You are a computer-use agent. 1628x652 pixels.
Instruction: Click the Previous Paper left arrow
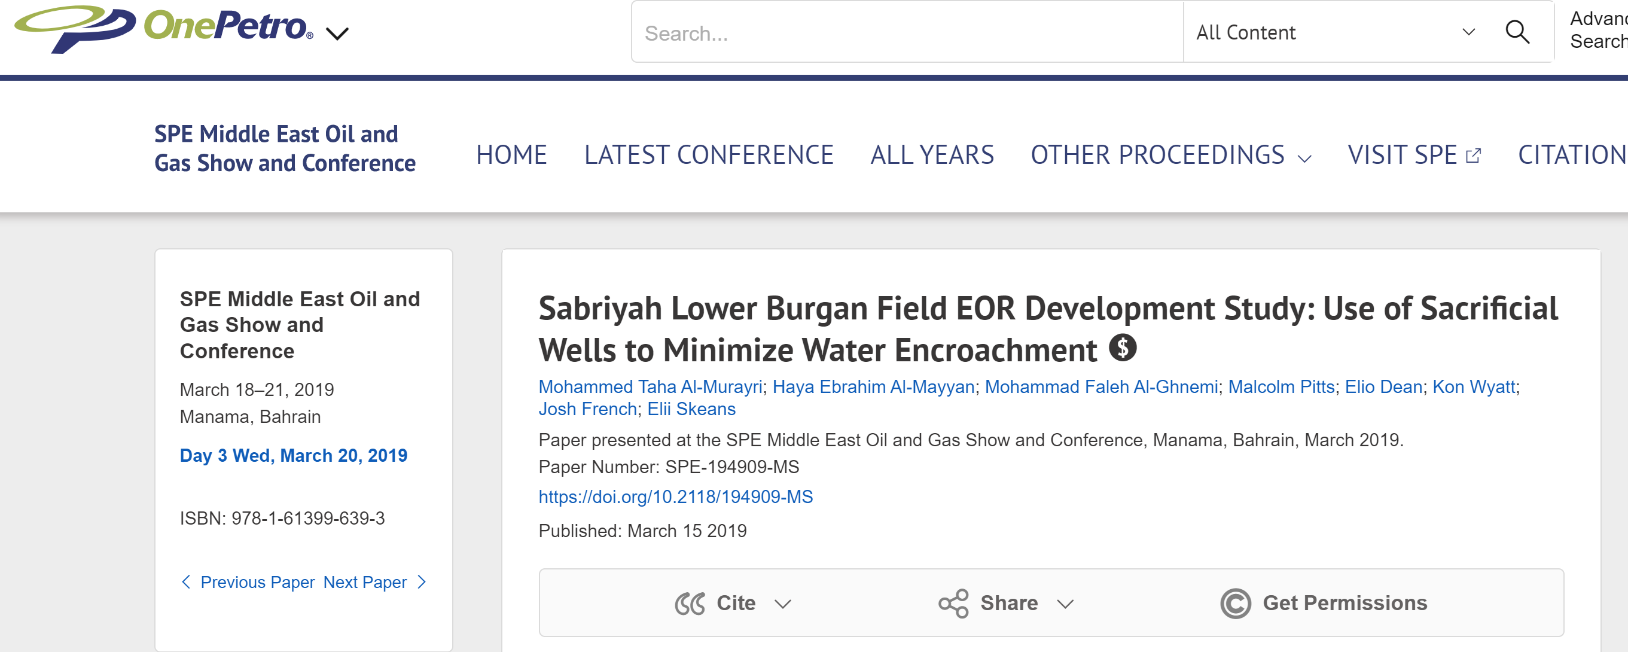(186, 582)
